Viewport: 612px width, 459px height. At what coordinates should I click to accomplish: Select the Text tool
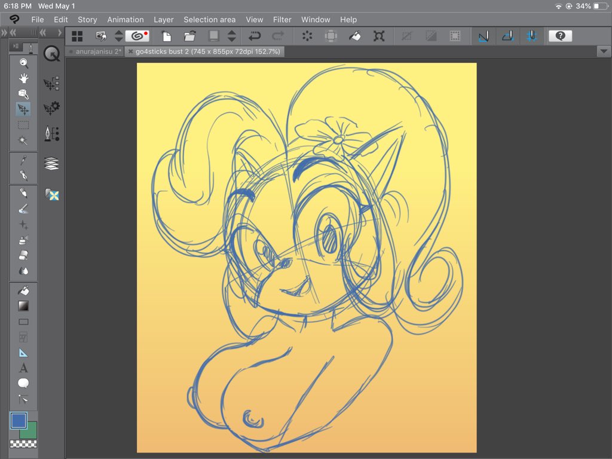(x=23, y=368)
